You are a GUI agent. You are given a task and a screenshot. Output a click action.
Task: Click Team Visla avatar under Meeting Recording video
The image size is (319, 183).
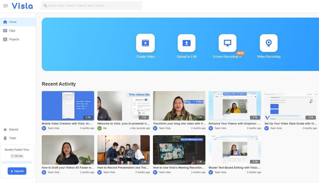click(x=155, y=172)
